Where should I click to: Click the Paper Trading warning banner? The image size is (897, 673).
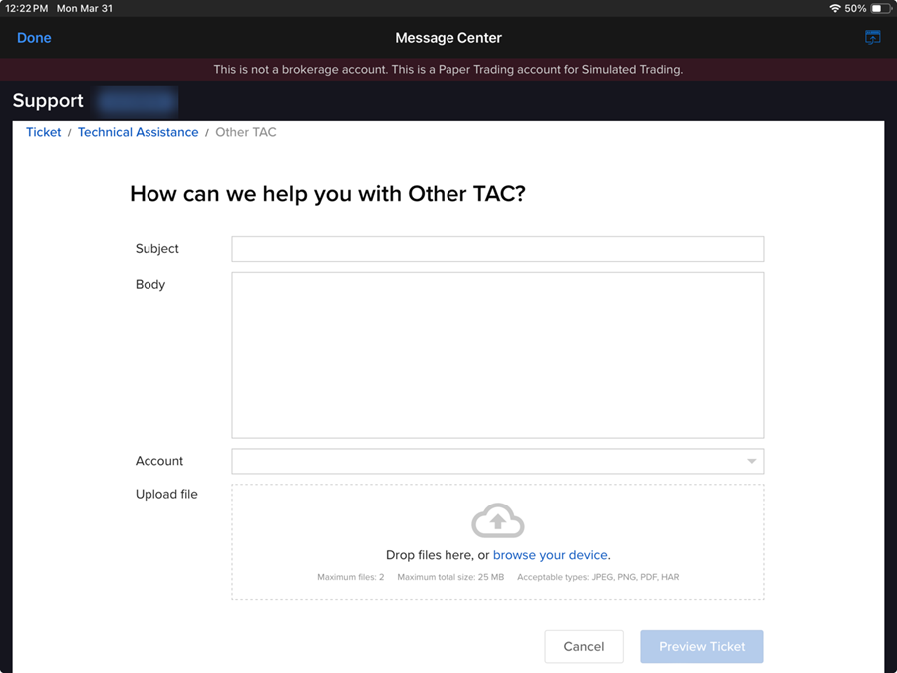[448, 69]
